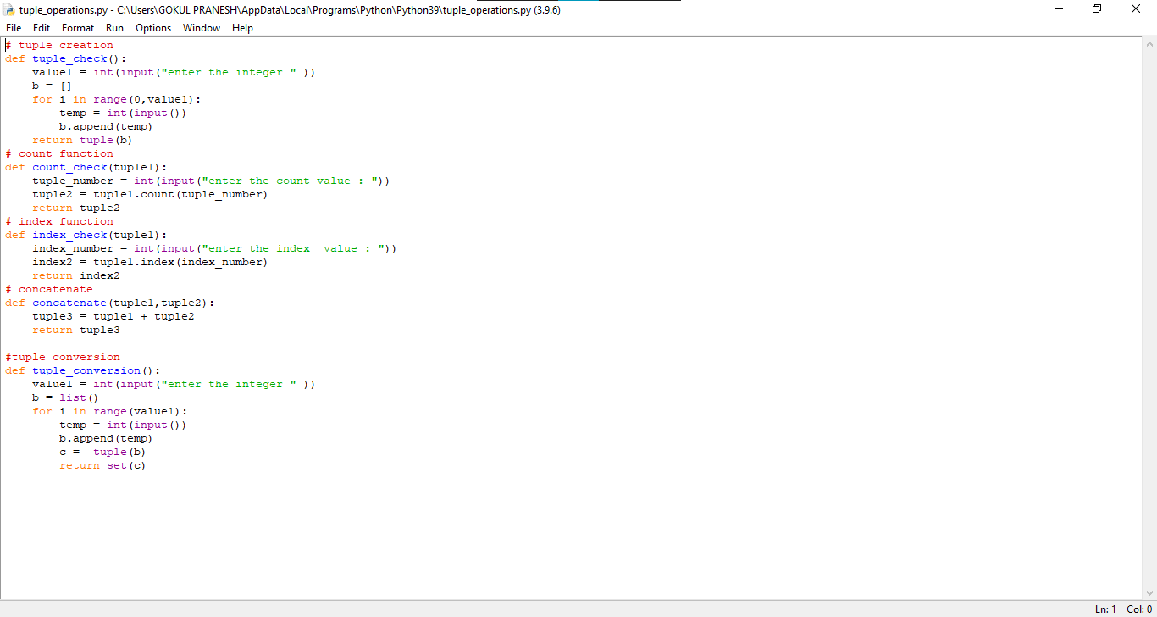Click the "# count function" comment
The image size is (1157, 617).
coord(59,153)
